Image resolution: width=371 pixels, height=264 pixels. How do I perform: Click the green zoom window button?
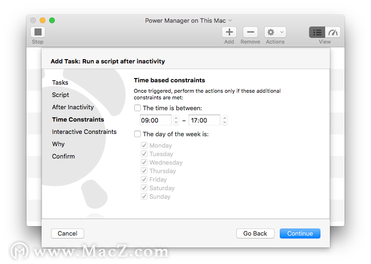[52, 20]
